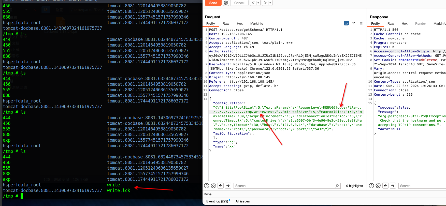Open Request search settings gear
Viewport: 446px width, 206px height.
213,186
